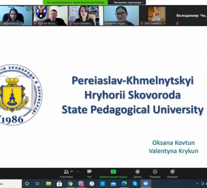Click the green Демонстрация экрана share button

(113, 174)
